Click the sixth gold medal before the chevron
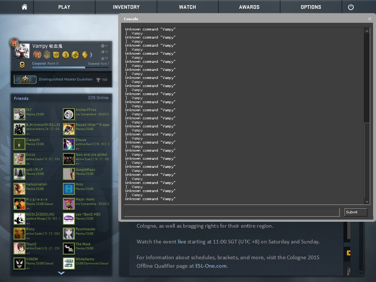This screenshot has width=376, height=282. [x=85, y=55]
